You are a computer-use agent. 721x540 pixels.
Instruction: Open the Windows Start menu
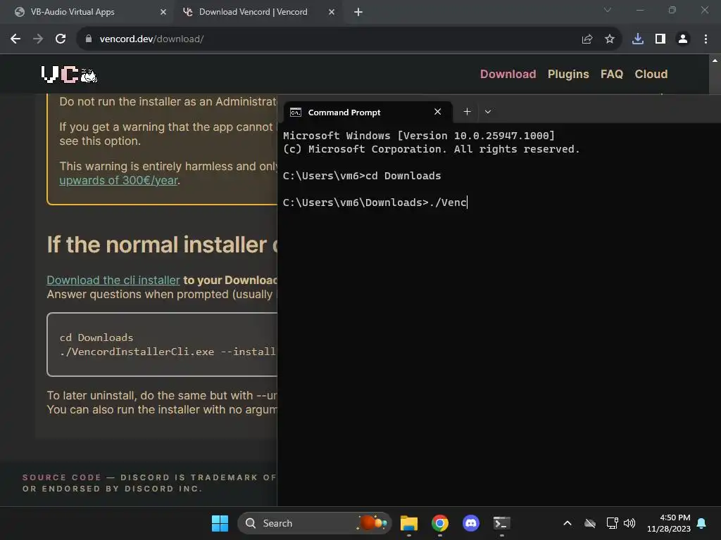click(220, 523)
